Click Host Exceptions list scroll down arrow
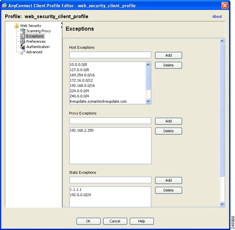Image resolution: width=235 pixels, height=230 pixels. tap(148, 101)
